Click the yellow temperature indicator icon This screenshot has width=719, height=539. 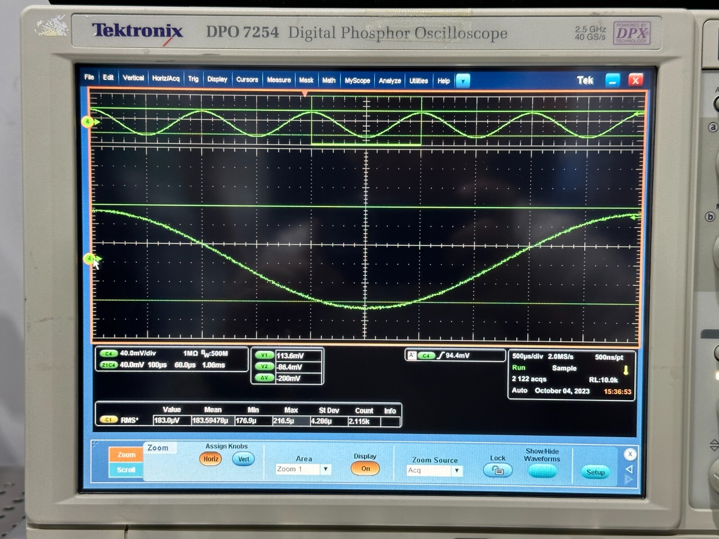click(x=626, y=370)
